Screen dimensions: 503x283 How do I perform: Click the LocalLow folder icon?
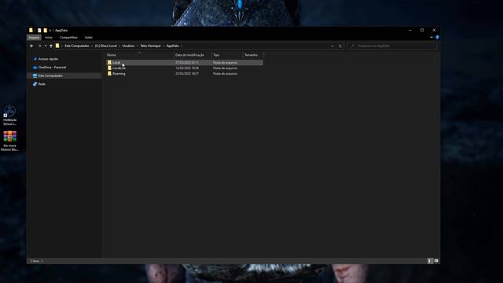pyautogui.click(x=109, y=68)
